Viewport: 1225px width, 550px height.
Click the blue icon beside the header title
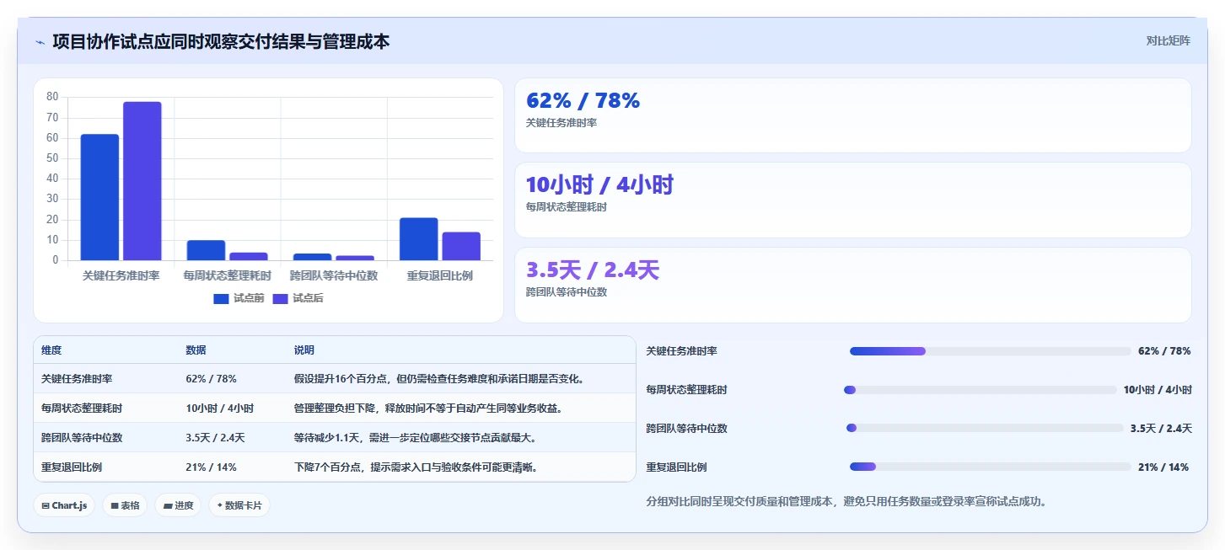40,42
